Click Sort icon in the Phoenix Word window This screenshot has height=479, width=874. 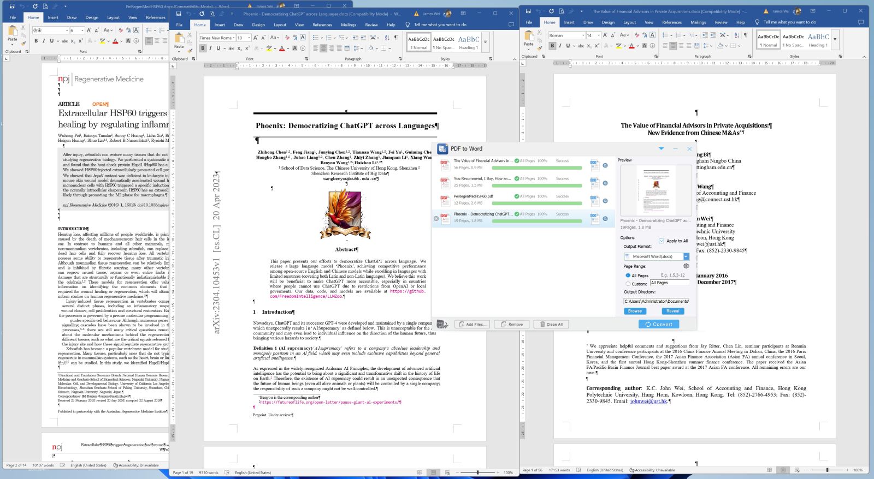(x=387, y=38)
